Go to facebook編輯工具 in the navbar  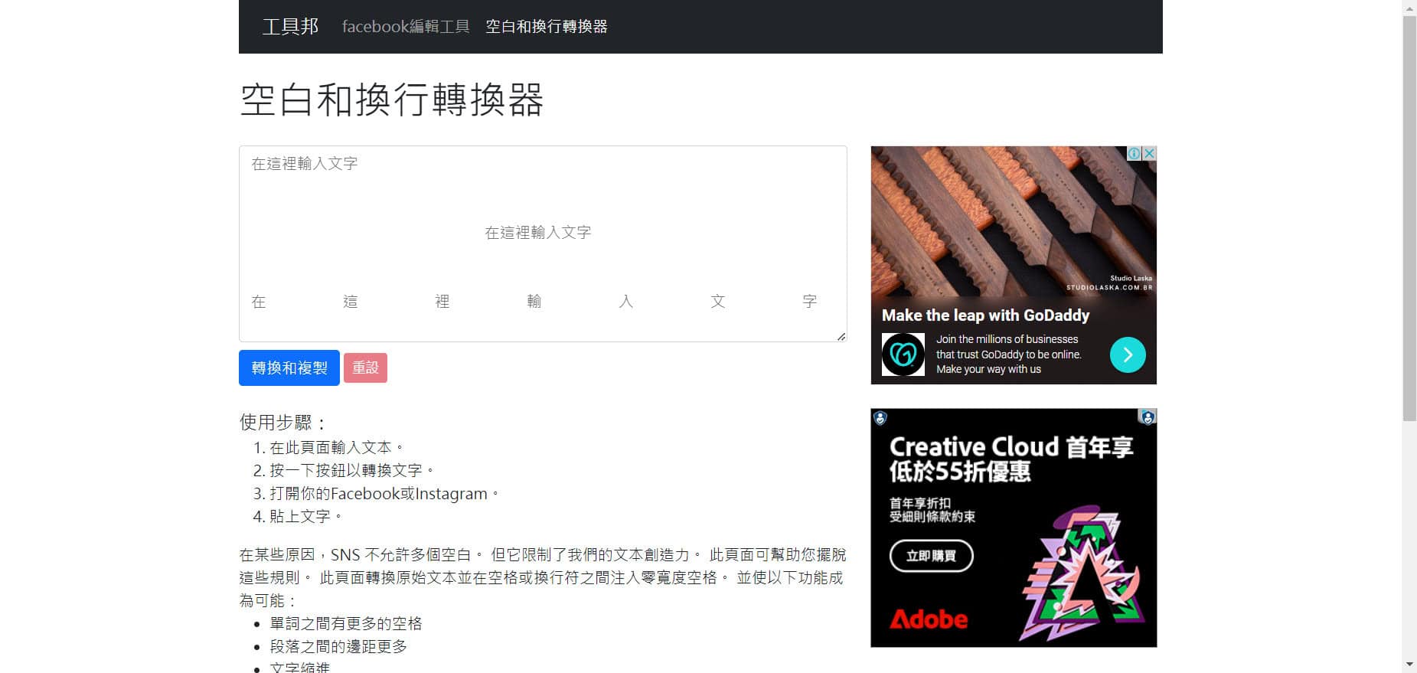pyautogui.click(x=405, y=27)
